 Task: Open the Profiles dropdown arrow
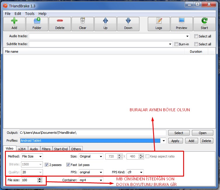point(164,141)
